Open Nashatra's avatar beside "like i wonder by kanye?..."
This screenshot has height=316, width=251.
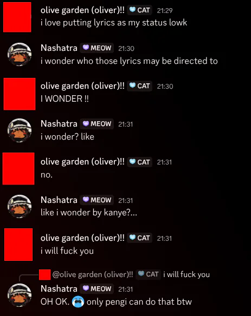[x=20, y=206]
